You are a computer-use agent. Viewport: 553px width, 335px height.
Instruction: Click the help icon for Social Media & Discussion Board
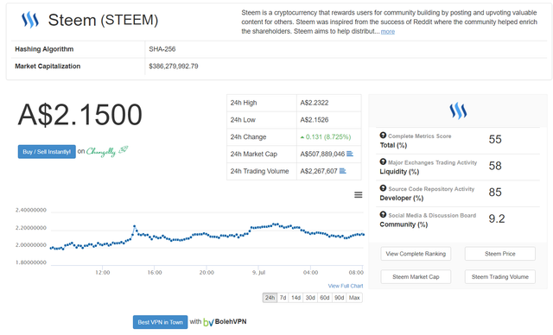coord(383,214)
